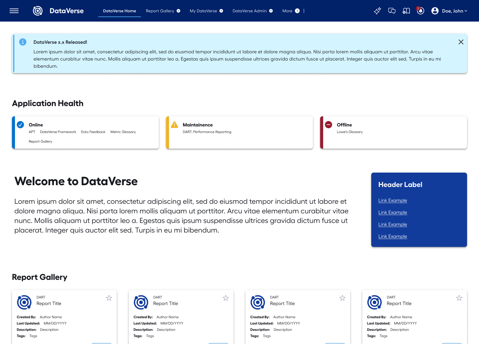The height and width of the screenshot is (344, 479).
Task: Dismiss the DataVerse x.x Released banner
Action: (461, 42)
